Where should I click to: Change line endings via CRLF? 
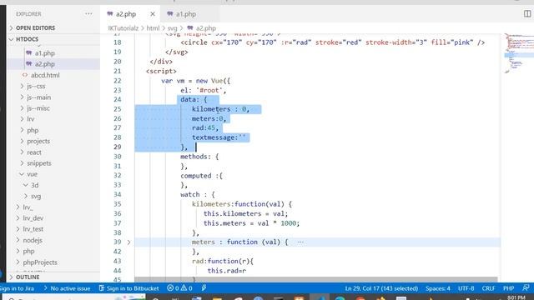point(488,288)
